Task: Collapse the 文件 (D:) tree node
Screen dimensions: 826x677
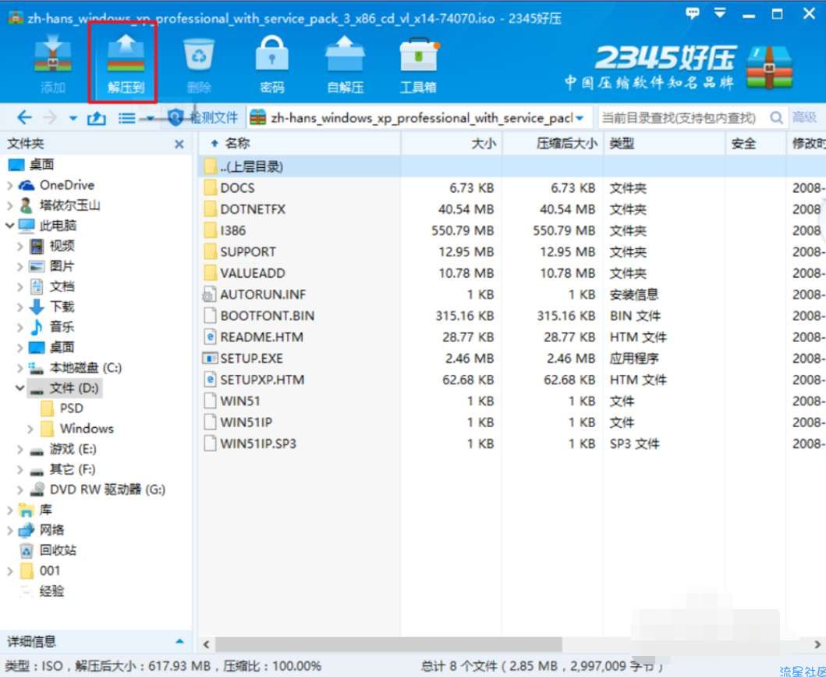Action: click(20, 388)
